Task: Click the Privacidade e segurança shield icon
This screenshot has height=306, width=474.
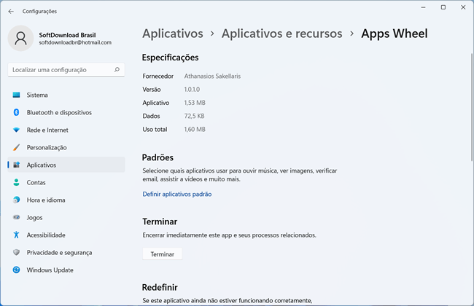Action: click(16, 252)
